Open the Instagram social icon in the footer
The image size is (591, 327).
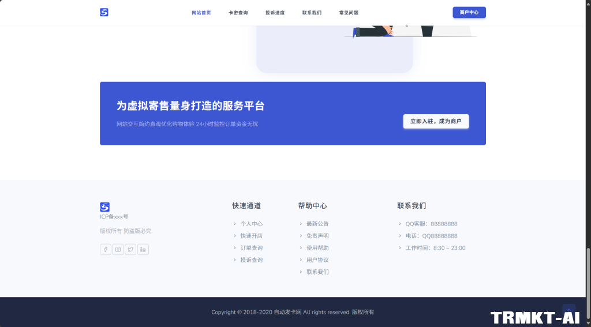118,249
